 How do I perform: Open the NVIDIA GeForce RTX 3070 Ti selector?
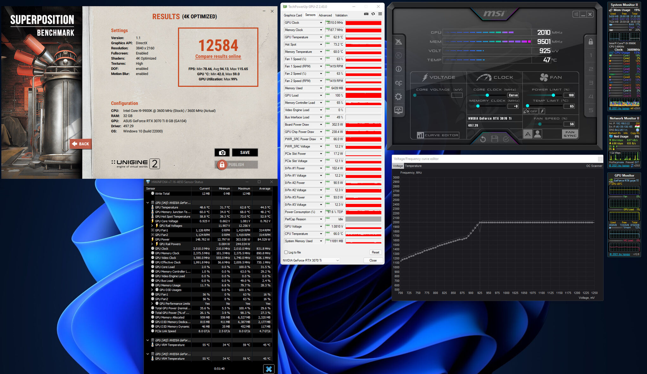[x=311, y=260]
